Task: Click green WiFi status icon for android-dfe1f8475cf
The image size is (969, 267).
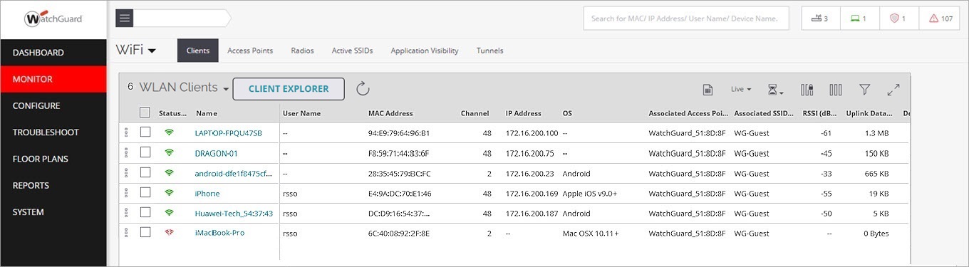Action: pyautogui.click(x=169, y=172)
